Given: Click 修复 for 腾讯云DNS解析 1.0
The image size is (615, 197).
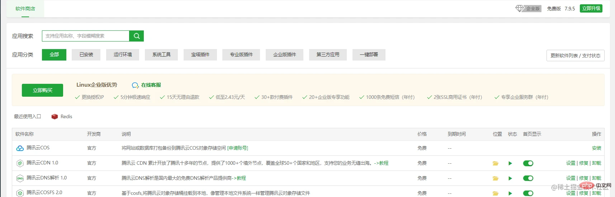Looking at the screenshot, I should 583,178.
